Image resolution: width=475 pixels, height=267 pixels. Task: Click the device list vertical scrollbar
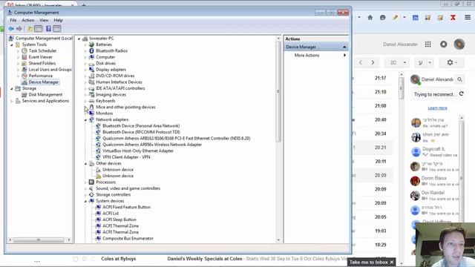(278, 90)
